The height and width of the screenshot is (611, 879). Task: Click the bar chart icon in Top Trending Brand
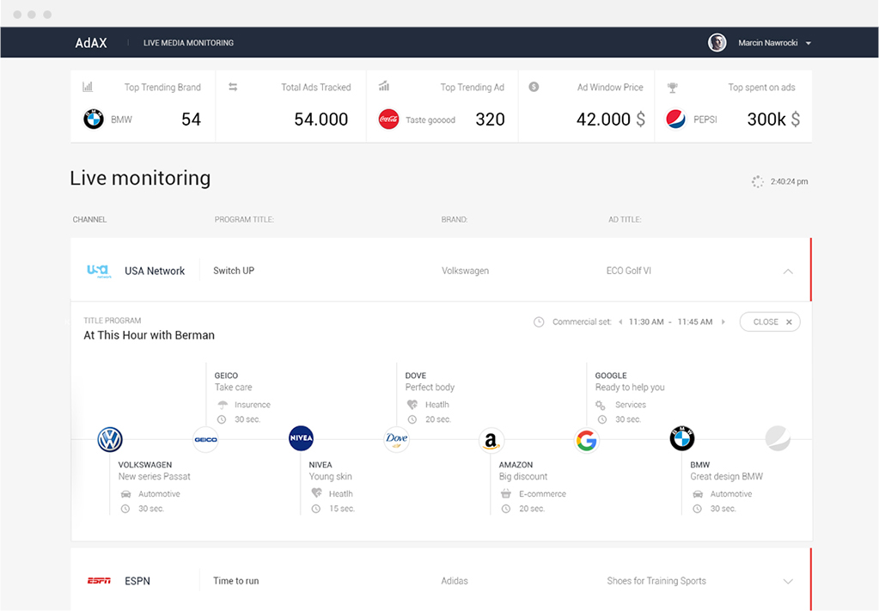pos(88,87)
